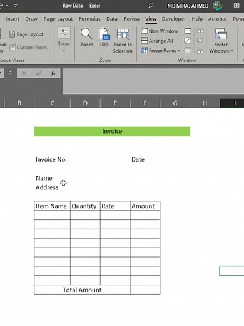
Task: Click the formula bar Cancel X
Action: [24, 73]
